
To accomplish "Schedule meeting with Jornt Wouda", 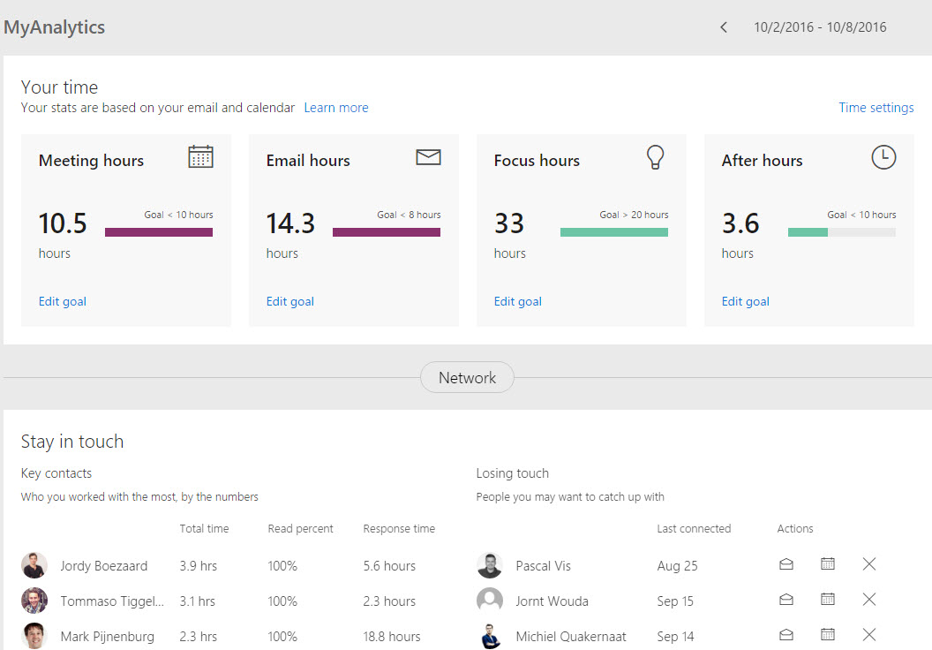I will click(827, 600).
